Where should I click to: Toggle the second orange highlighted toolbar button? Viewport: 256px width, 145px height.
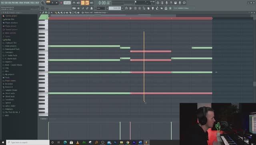coord(87,3)
